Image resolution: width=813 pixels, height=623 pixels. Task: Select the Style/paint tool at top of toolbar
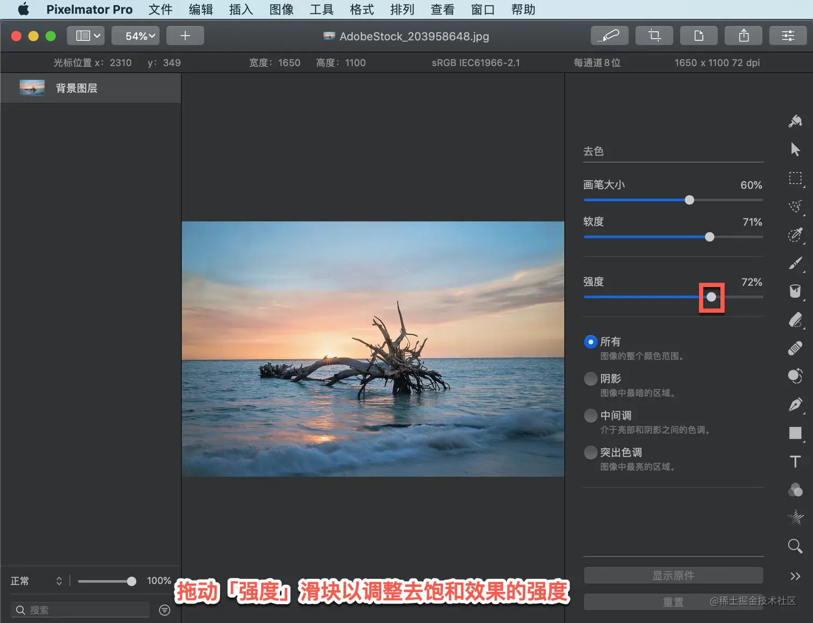tap(795, 122)
